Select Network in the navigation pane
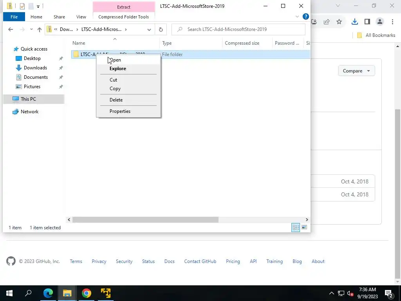This screenshot has width=401, height=301. (x=29, y=112)
